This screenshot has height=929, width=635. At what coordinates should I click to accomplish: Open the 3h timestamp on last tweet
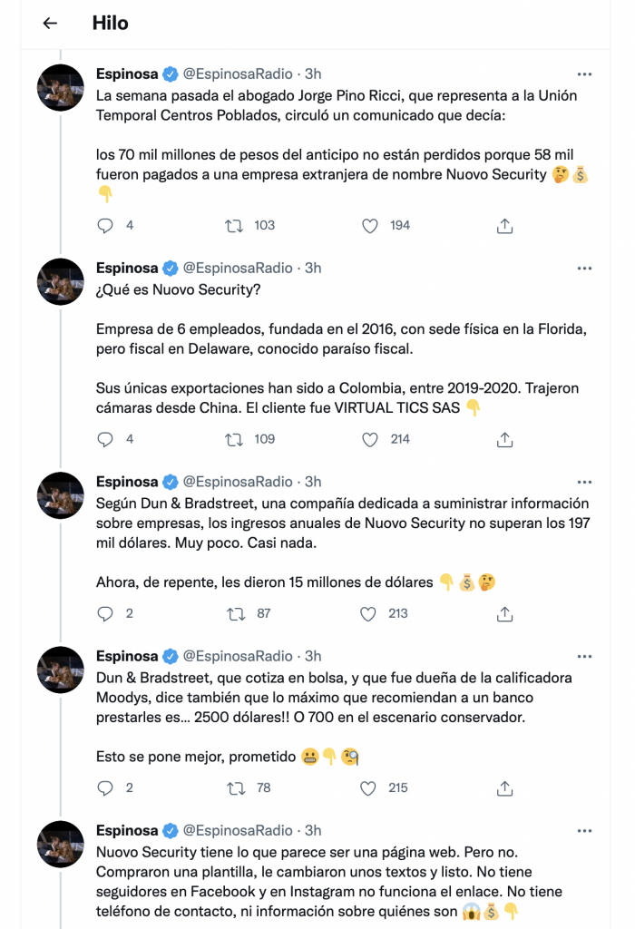click(313, 830)
